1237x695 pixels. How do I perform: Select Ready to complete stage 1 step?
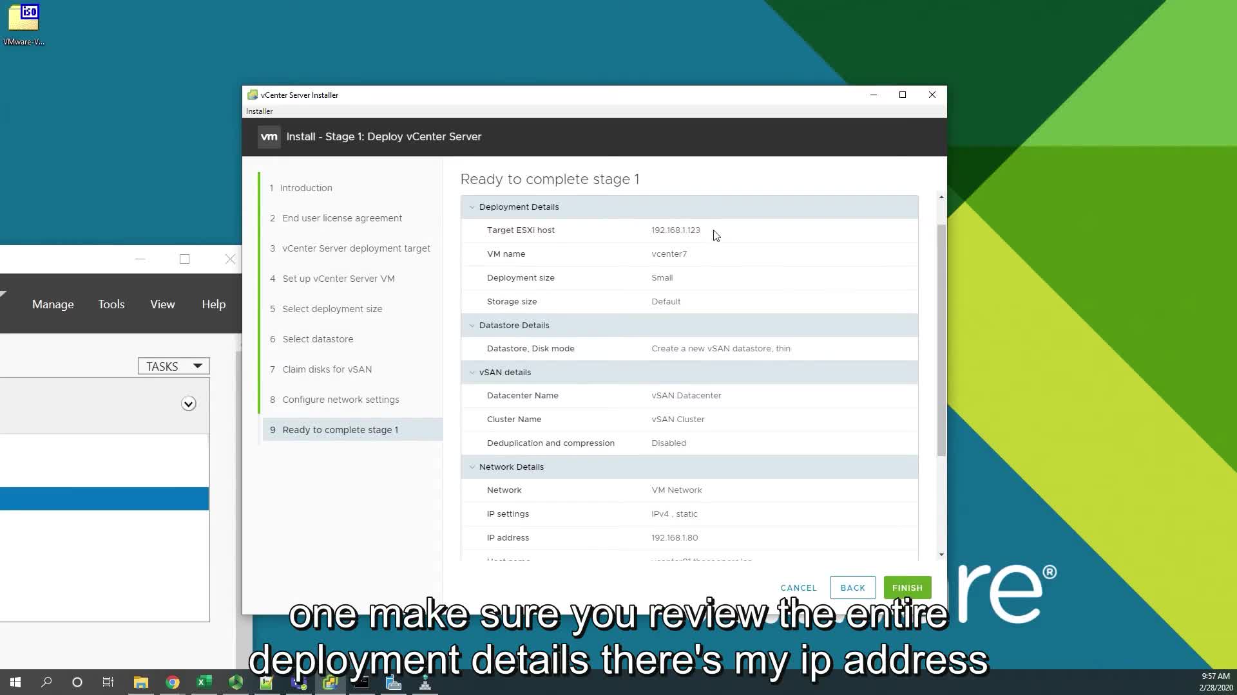coord(352,430)
